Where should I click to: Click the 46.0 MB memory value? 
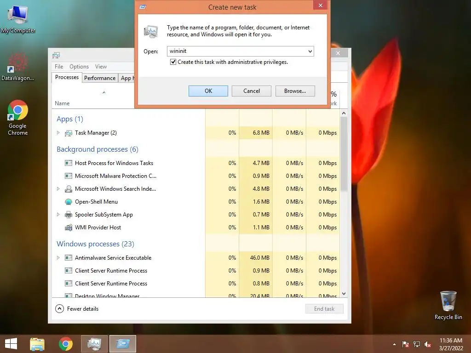pyautogui.click(x=259, y=258)
